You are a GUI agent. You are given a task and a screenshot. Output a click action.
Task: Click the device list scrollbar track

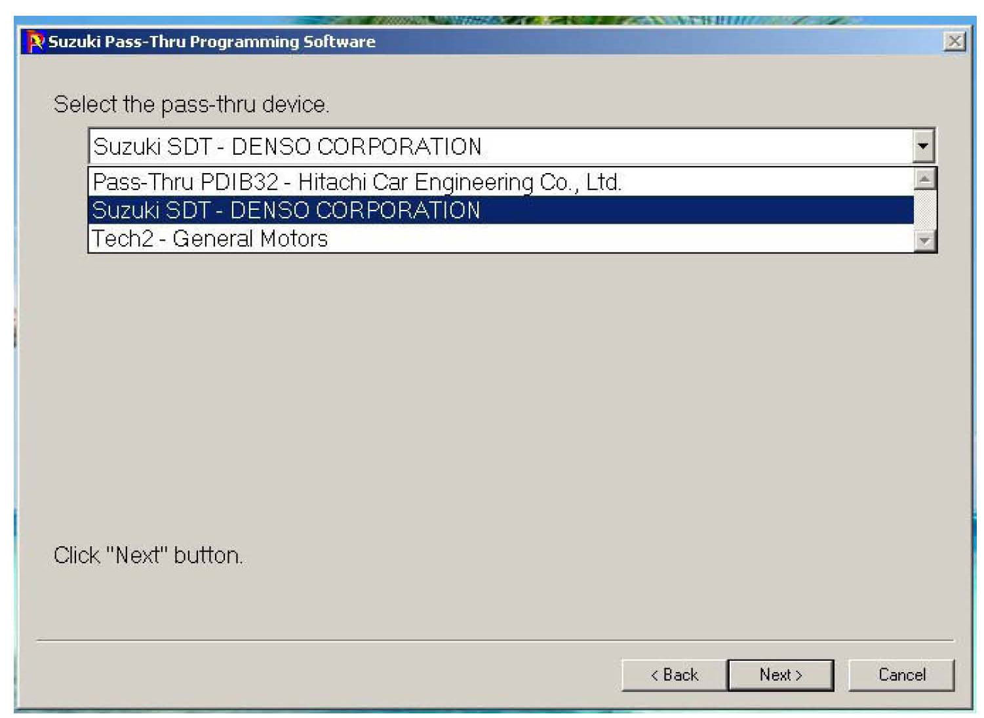pyautogui.click(x=924, y=210)
